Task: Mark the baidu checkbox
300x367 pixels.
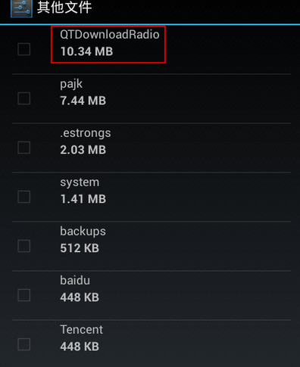Action: (x=24, y=295)
